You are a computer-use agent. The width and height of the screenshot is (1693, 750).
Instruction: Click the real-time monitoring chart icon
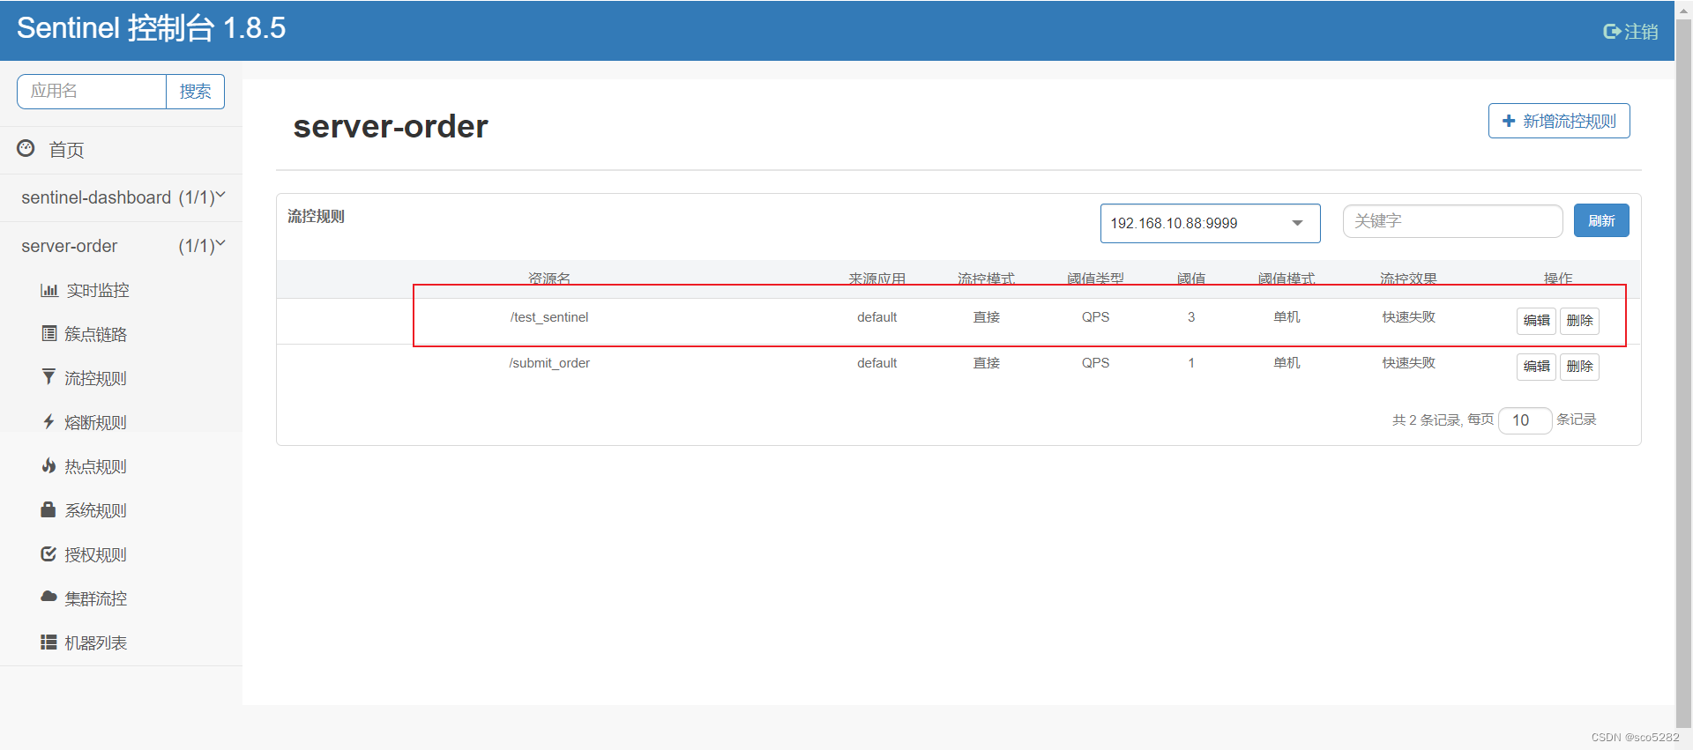49,290
